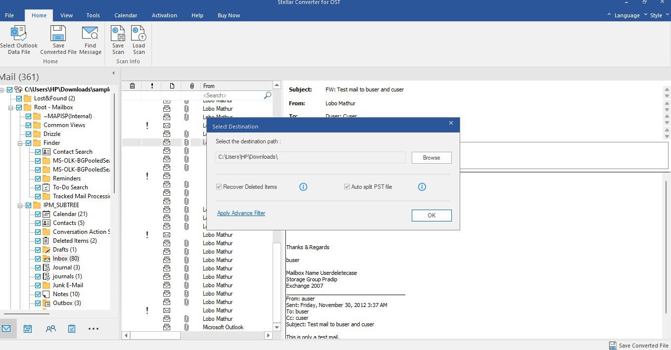This screenshot has height=350, width=671.
Task: Collapse the IPM_SUBTREE folder node
Action: coord(20,205)
